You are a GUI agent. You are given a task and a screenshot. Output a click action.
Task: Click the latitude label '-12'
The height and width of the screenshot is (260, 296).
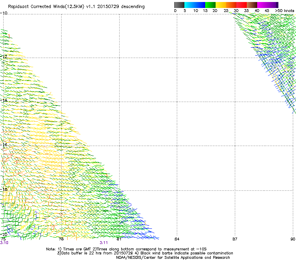[x=4, y=56]
